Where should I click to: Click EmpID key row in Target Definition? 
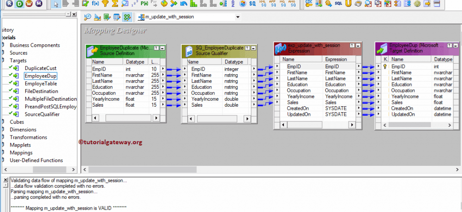tap(417, 66)
